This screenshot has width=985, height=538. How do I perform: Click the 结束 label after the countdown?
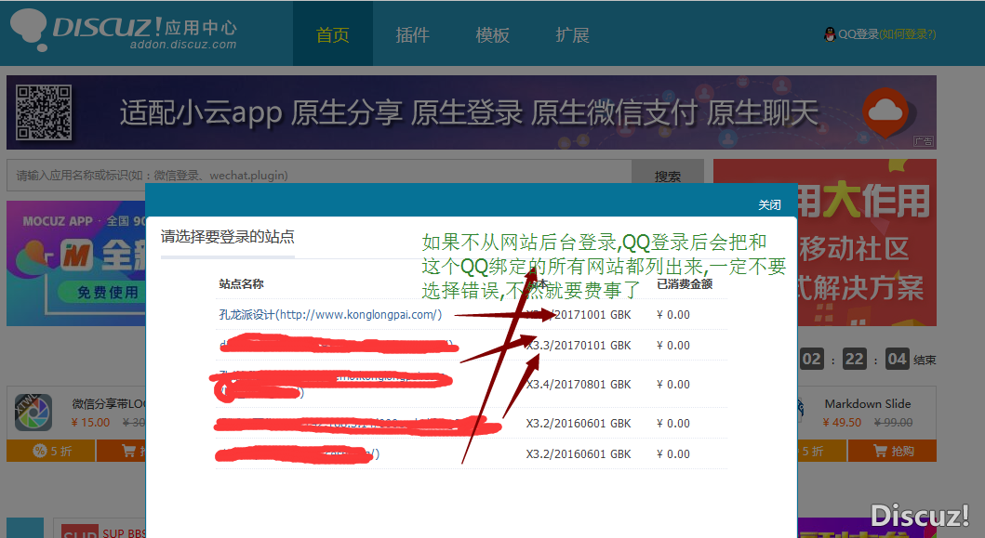pyautogui.click(x=925, y=360)
